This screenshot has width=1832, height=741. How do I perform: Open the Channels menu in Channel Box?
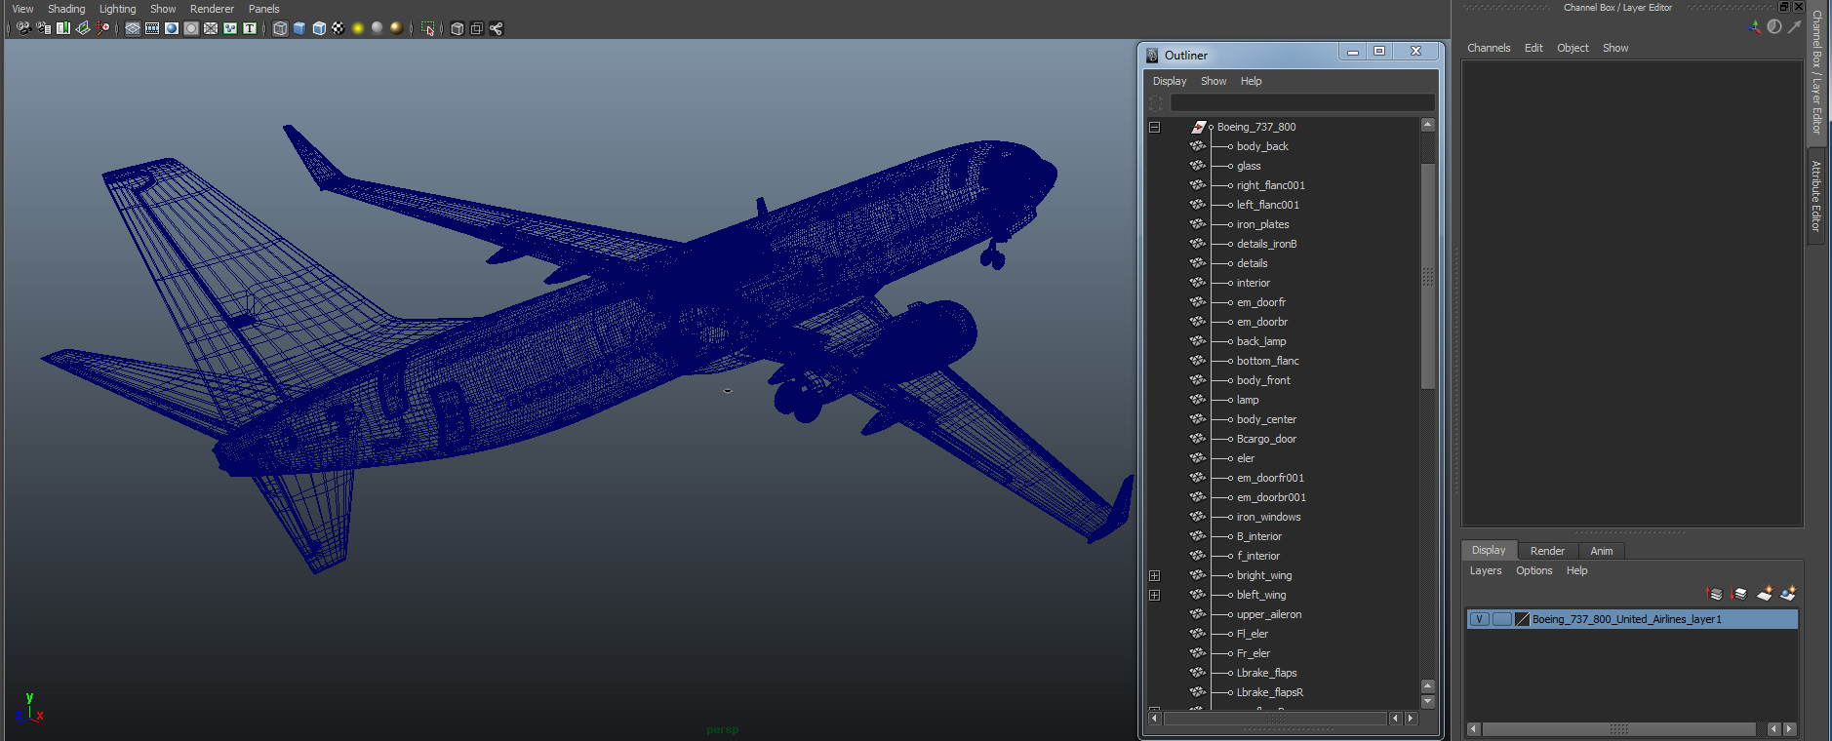[x=1489, y=48]
